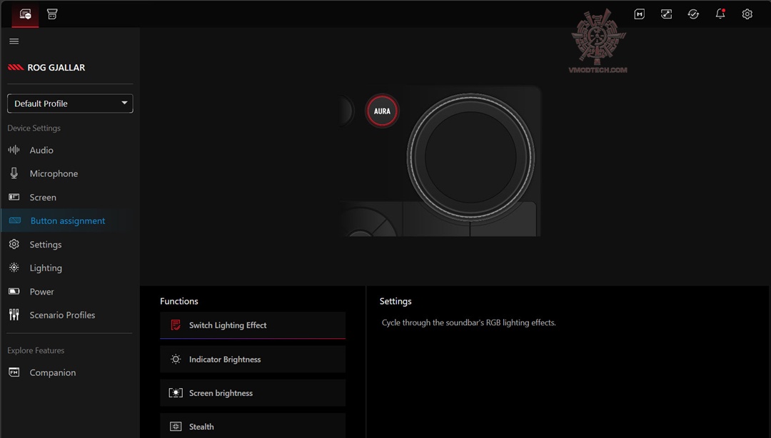
Task: Click the Stealth icon in Functions list
Action: click(176, 427)
